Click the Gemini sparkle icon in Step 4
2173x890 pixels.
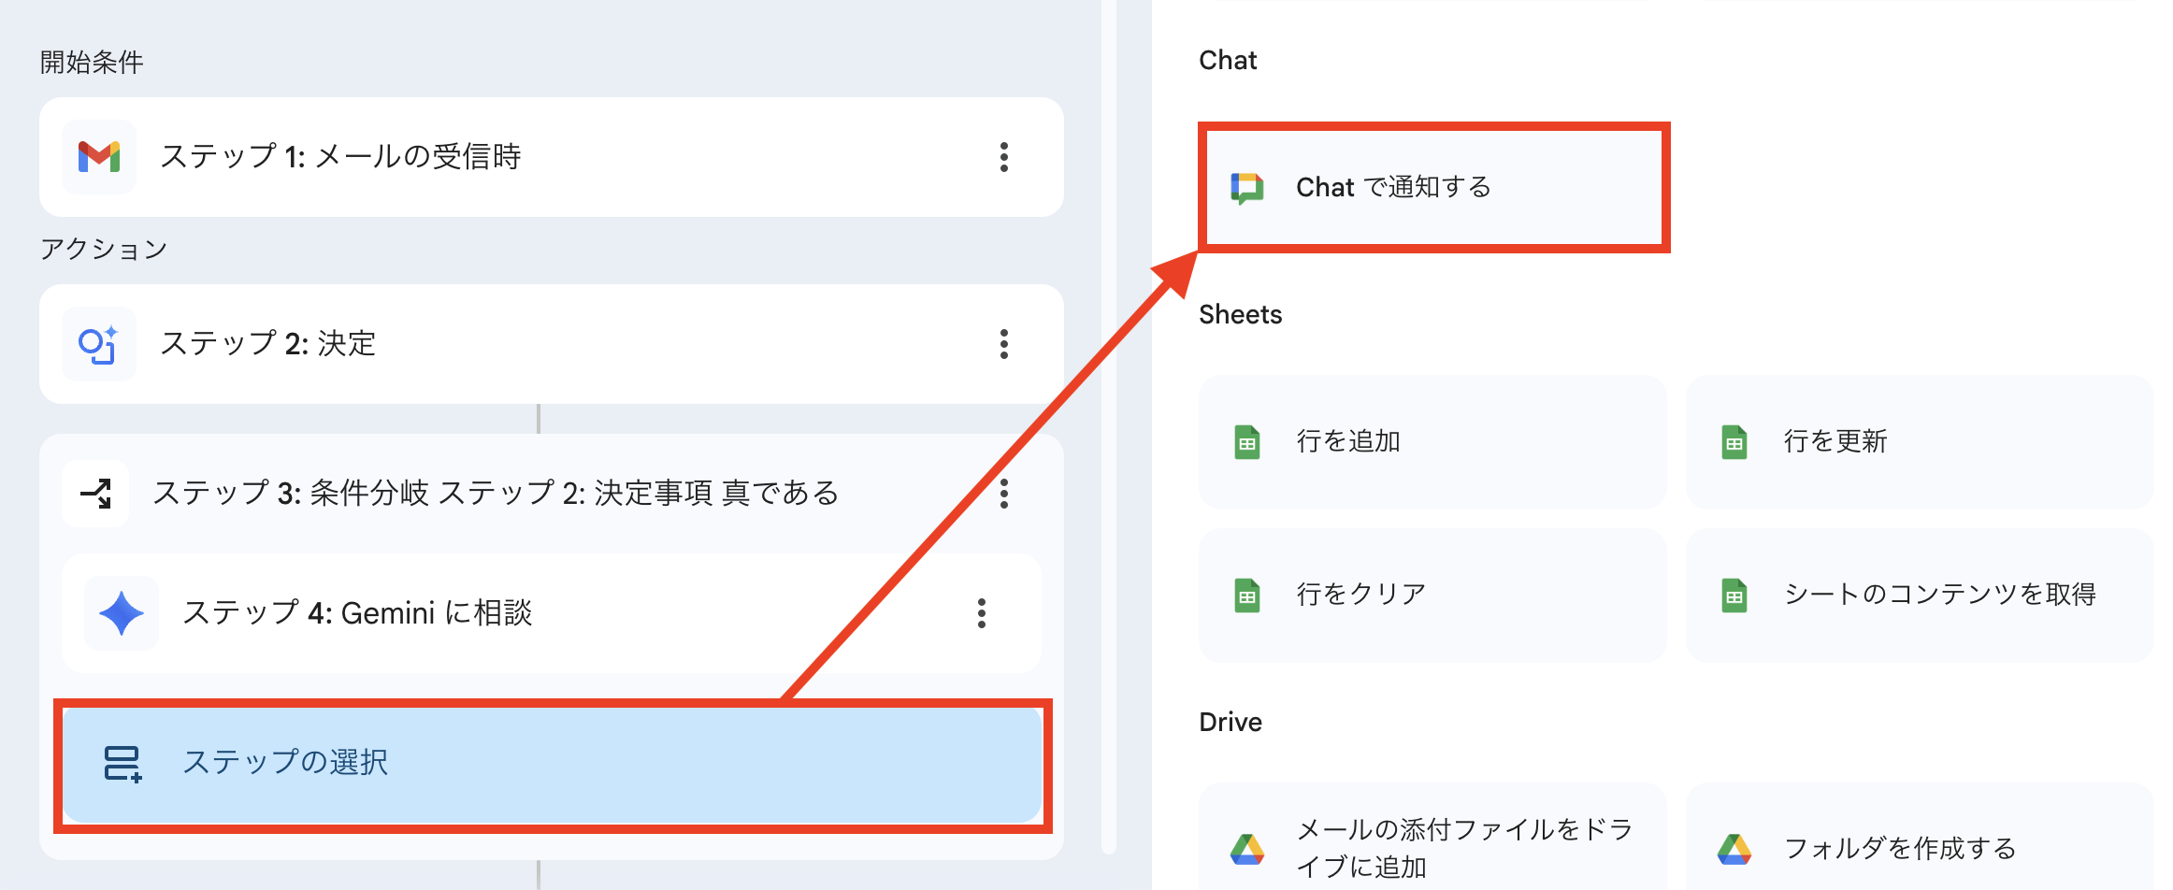click(x=122, y=613)
